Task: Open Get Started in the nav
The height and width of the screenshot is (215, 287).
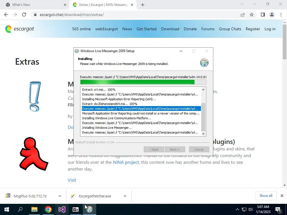Action: point(146,29)
